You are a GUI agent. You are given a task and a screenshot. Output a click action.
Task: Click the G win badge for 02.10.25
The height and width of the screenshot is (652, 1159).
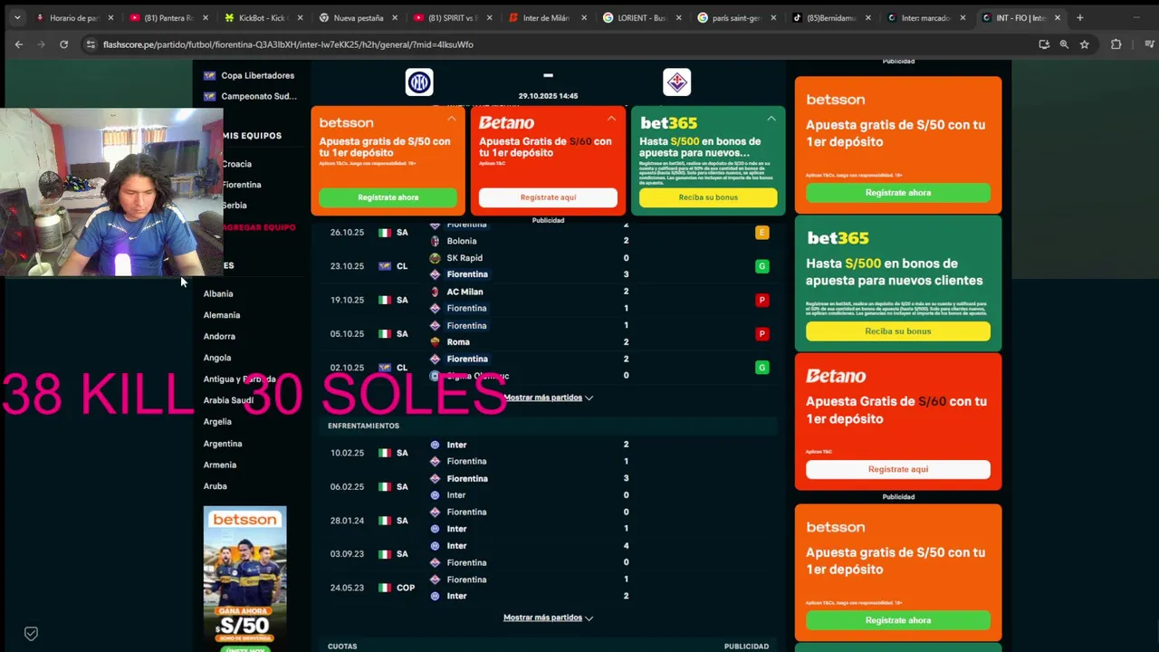[x=761, y=368]
